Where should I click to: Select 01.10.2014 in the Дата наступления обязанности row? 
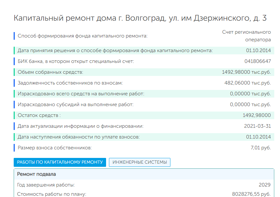pos(258,137)
